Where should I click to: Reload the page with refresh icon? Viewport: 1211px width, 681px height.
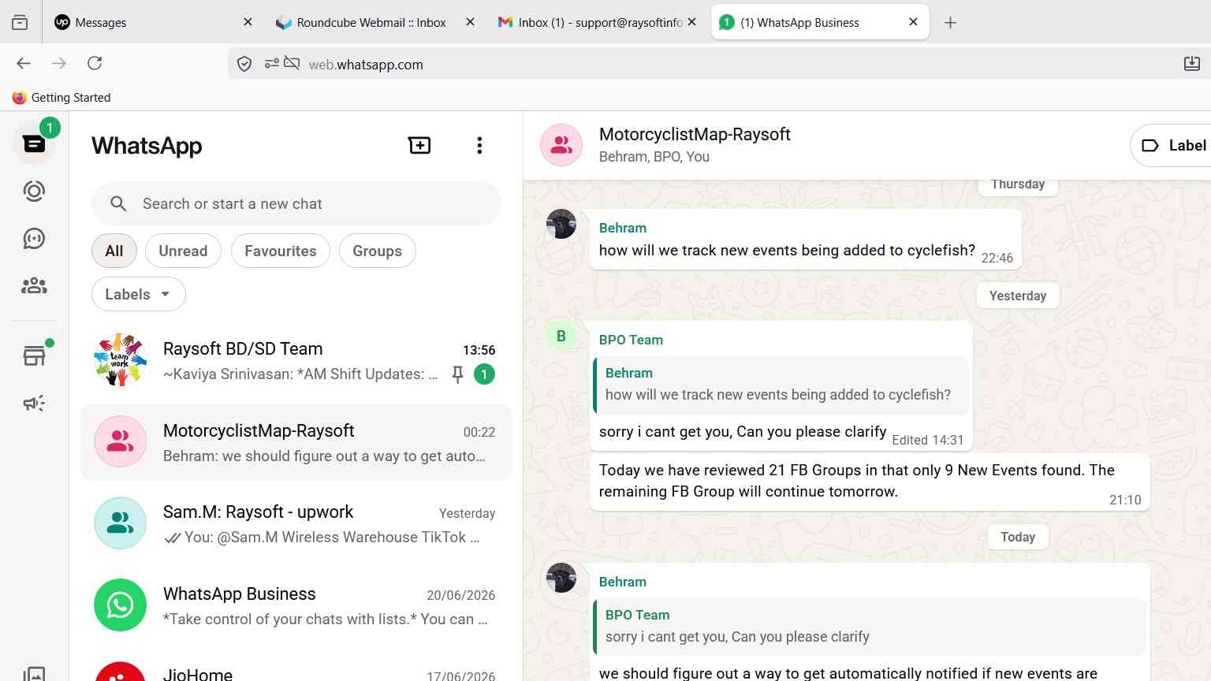tap(95, 63)
